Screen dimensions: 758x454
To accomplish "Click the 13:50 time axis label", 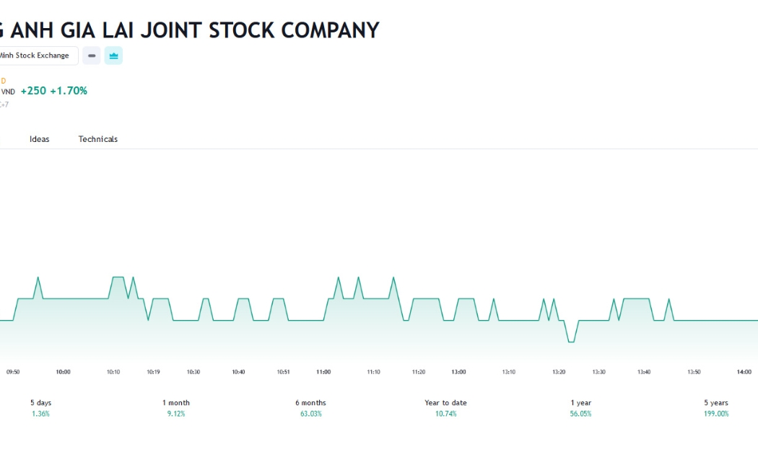I will click(694, 372).
